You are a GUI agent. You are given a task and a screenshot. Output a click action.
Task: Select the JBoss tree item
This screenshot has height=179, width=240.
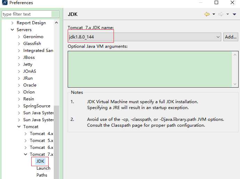tap(29, 57)
